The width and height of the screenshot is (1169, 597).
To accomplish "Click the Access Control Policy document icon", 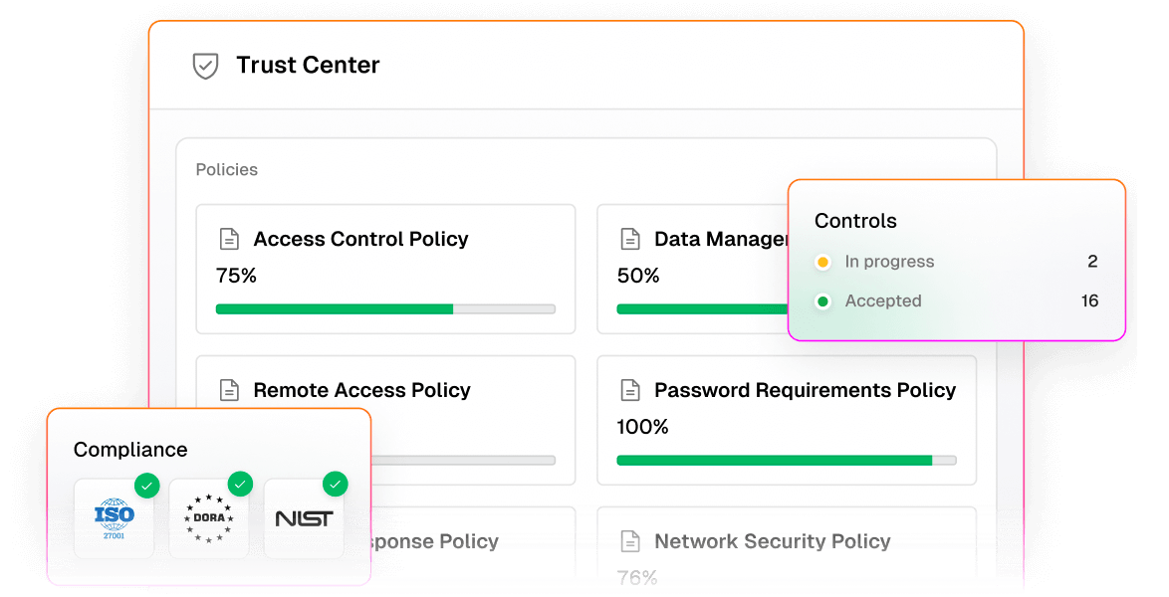I will click(x=230, y=239).
